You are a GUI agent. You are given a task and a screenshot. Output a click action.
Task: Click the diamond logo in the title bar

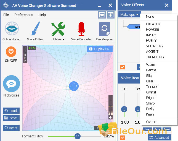click(x=6, y=5)
